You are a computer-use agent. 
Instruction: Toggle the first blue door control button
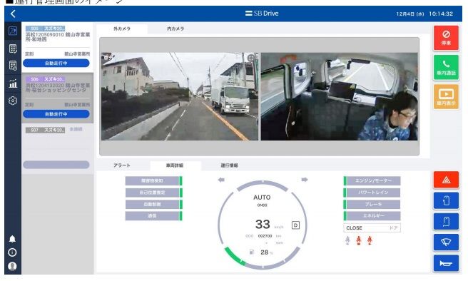coord(446,200)
